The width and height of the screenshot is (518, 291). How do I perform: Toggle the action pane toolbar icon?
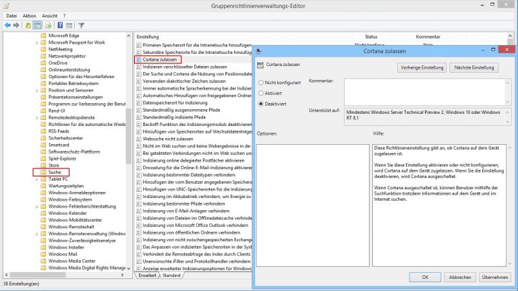[69, 26]
